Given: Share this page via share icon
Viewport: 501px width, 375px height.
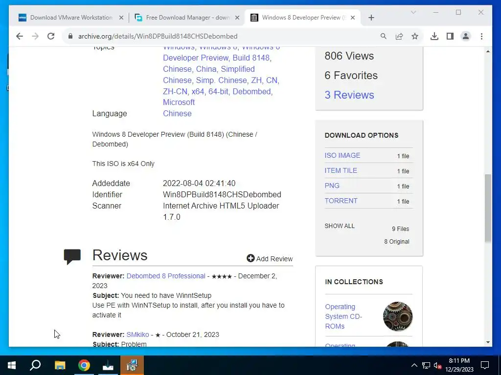Looking at the screenshot, I should click(399, 36).
